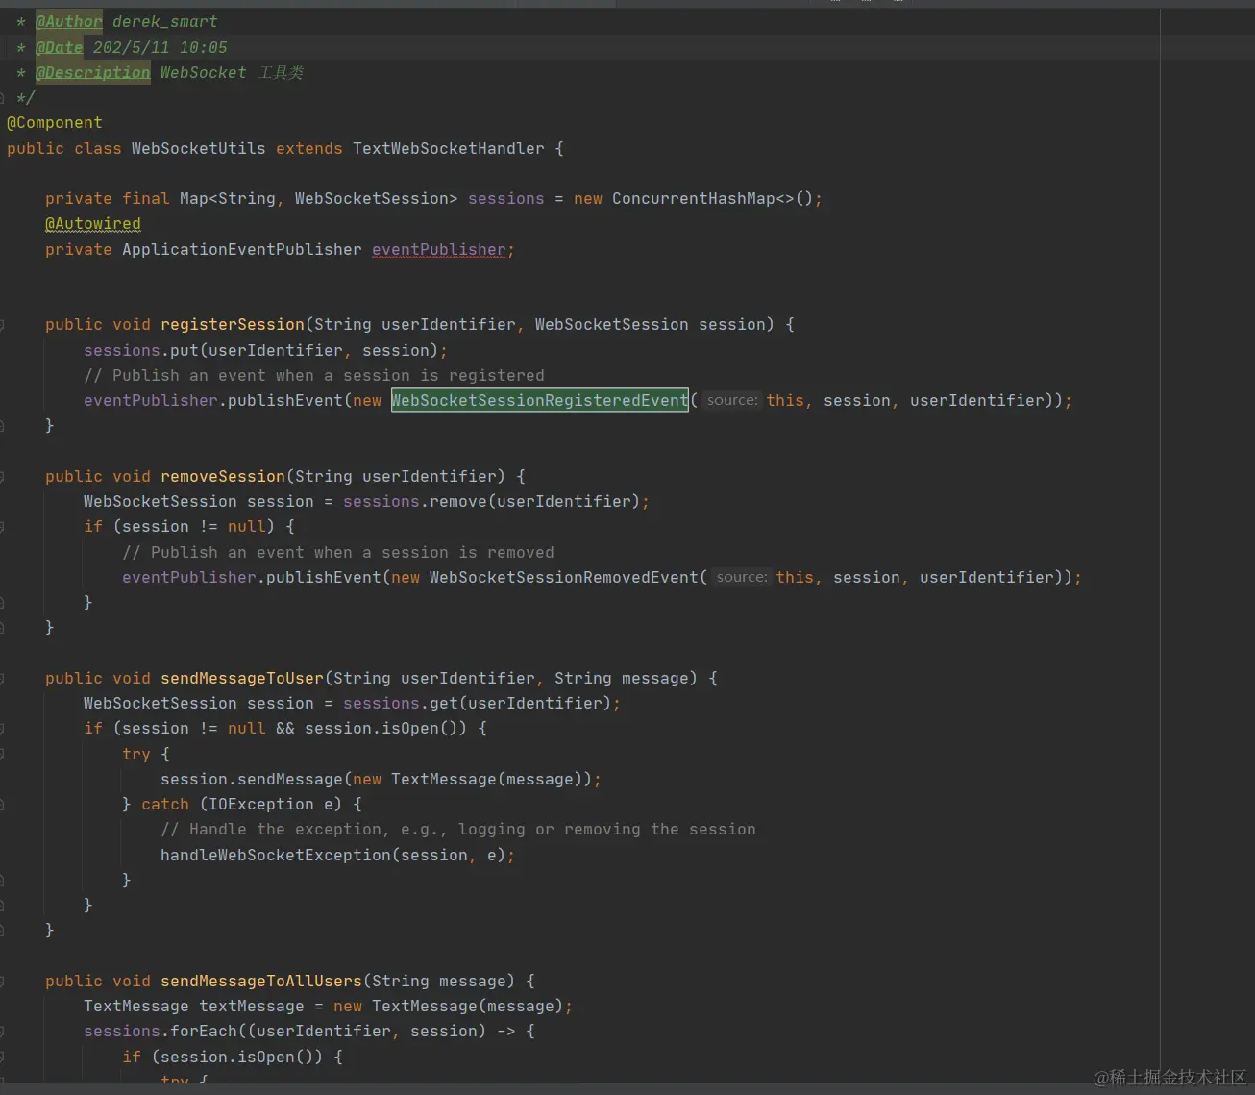The width and height of the screenshot is (1255, 1095).
Task: Click the highlighted WebSocketSessionRegisteredEvent class
Action: coord(540,400)
